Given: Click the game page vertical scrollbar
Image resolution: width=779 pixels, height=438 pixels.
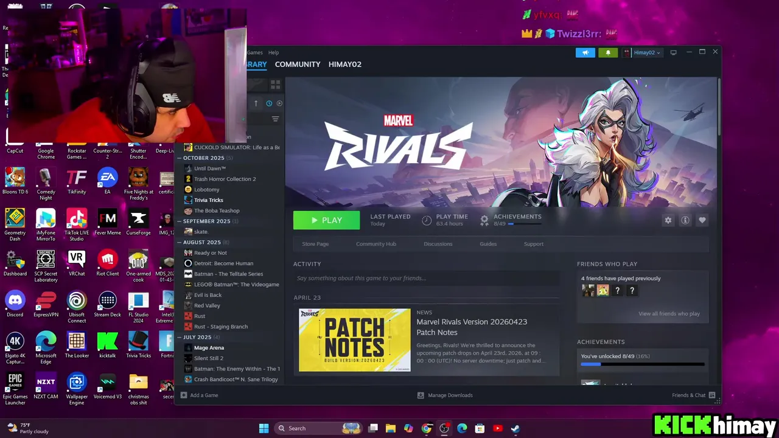Looking at the screenshot, I should tap(719, 106).
